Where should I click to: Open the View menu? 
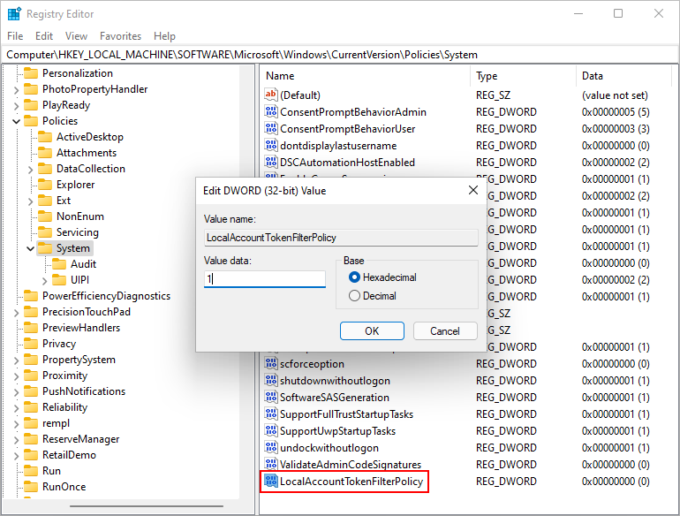(x=76, y=35)
